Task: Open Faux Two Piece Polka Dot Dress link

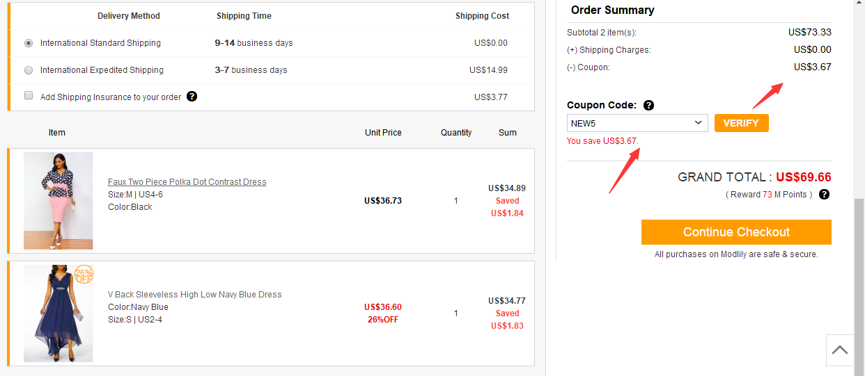Action: pyautogui.click(x=187, y=182)
